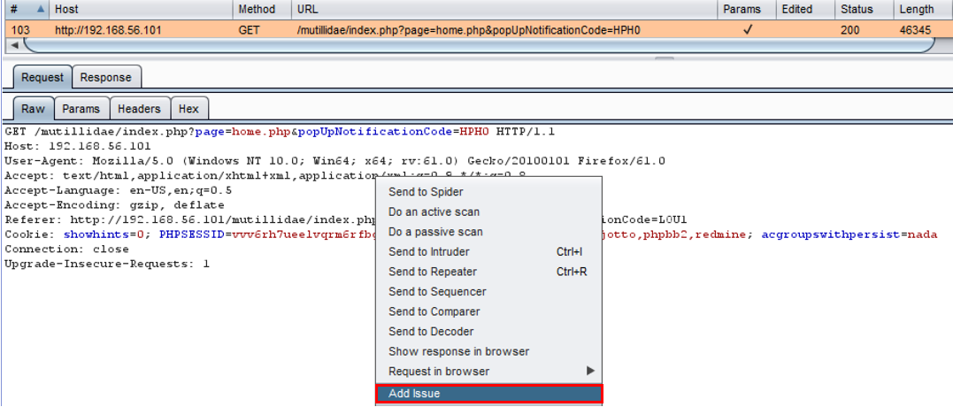Switch to the Request tab

click(x=42, y=77)
